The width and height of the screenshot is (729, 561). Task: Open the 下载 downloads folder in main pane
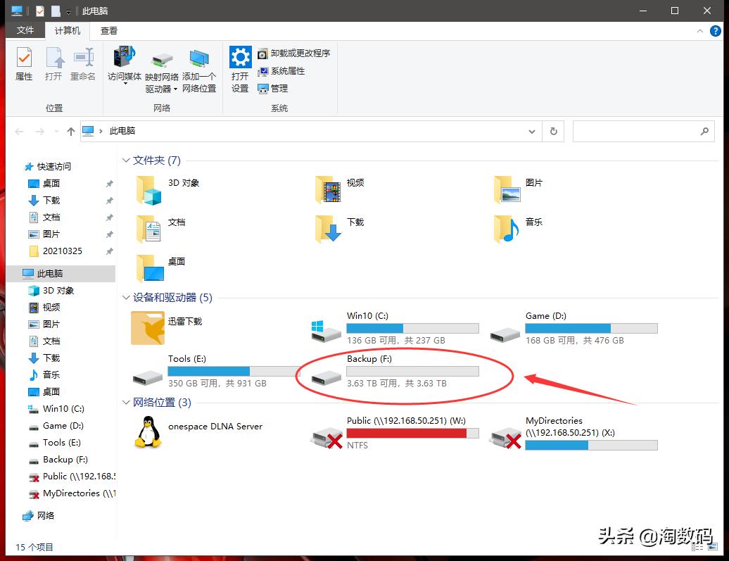tap(340, 229)
